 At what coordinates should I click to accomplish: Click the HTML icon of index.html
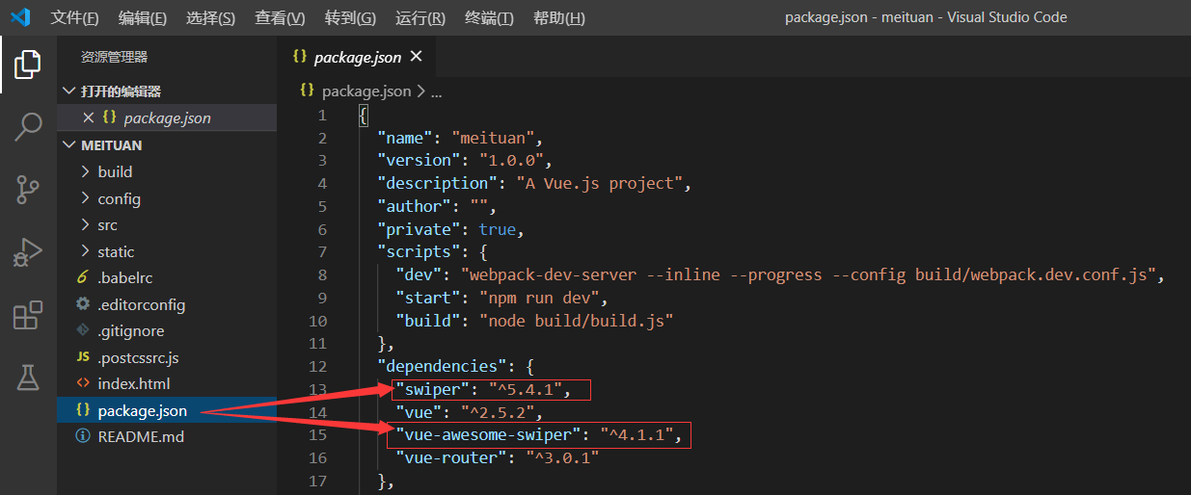(x=83, y=383)
